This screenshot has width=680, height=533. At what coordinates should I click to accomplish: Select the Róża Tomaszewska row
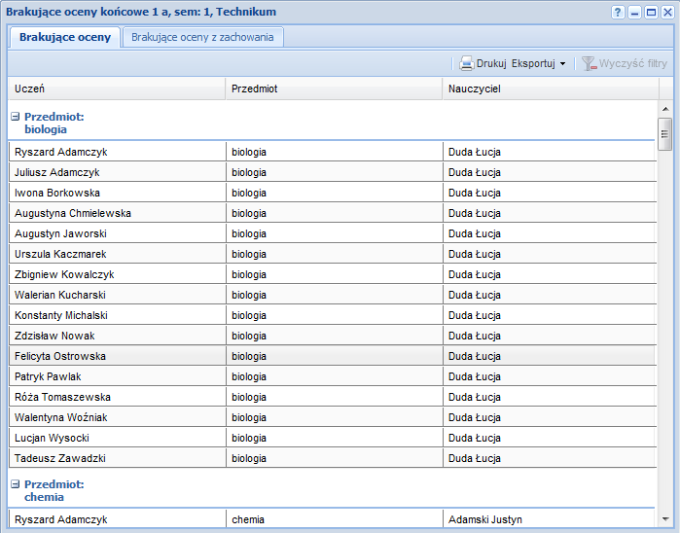(x=333, y=397)
